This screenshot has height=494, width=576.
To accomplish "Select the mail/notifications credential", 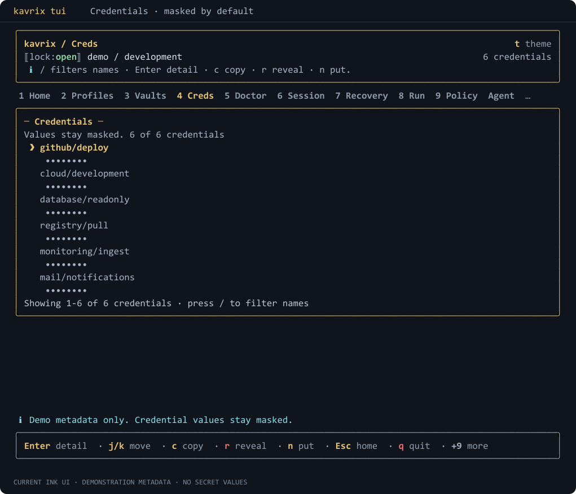I will [x=87, y=277].
